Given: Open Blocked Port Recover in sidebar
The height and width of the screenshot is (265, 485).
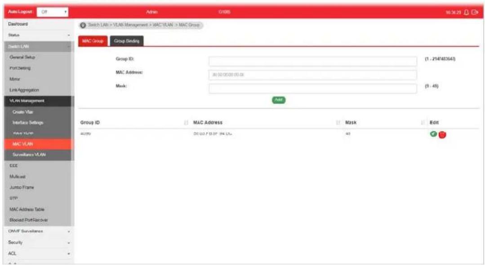Looking at the screenshot, I should (29, 220).
